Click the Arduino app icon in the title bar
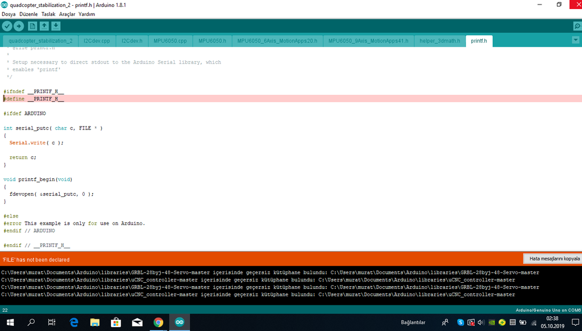Screen dimensions: 582x331 pos(5,5)
